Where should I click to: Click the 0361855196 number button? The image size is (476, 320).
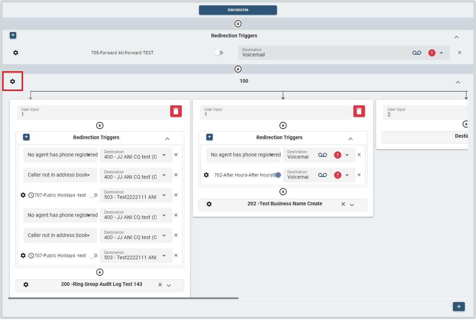tap(238, 10)
